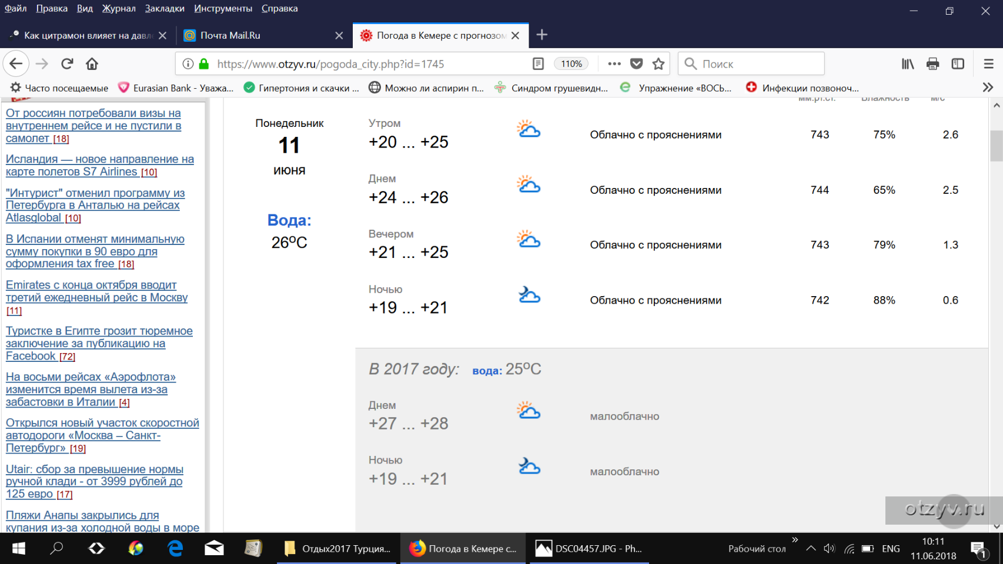
Task: Open the Вид menu
Action: click(x=85, y=8)
